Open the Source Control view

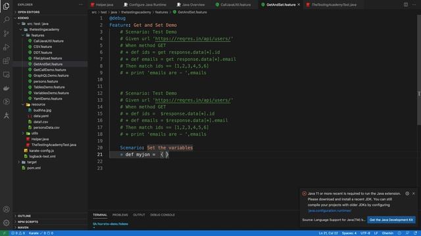coord(6,33)
